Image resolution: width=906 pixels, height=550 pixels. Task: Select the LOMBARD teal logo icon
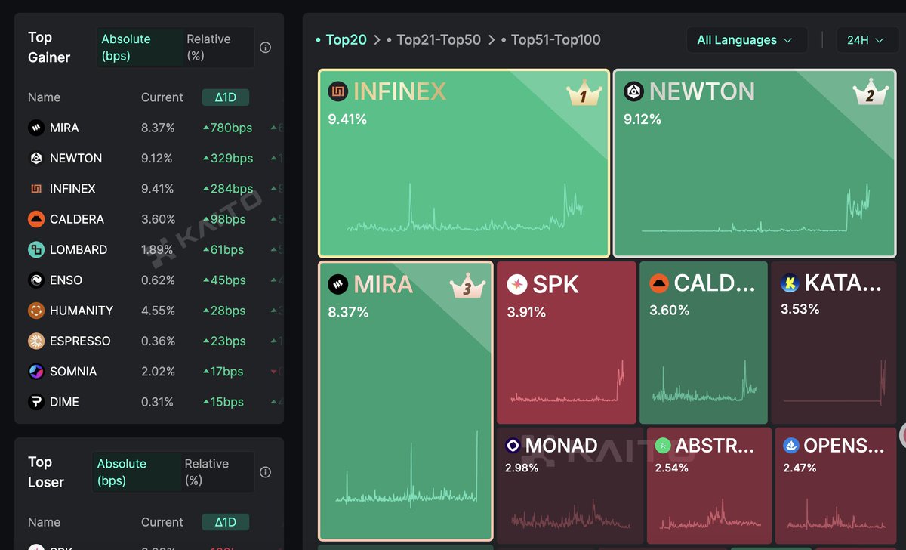(x=36, y=249)
